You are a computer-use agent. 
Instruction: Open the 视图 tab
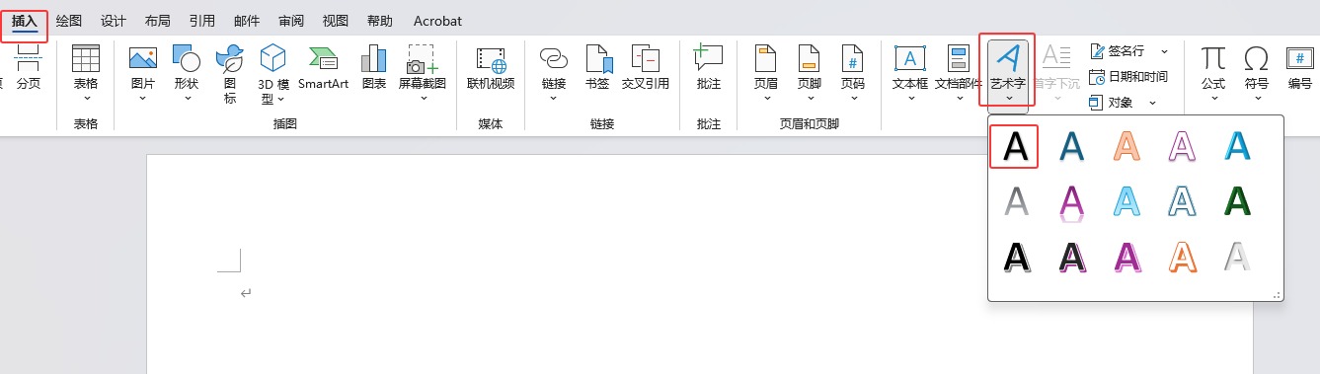(x=336, y=21)
